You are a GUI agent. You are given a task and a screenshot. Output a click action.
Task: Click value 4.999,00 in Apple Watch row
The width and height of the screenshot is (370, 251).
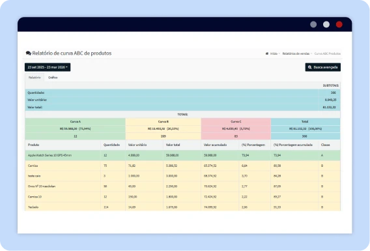click(x=134, y=155)
